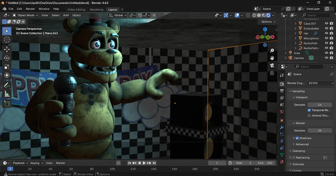Open the viewport Options dropdown
Viewport: 336px width, 176px height.
tap(268, 22)
